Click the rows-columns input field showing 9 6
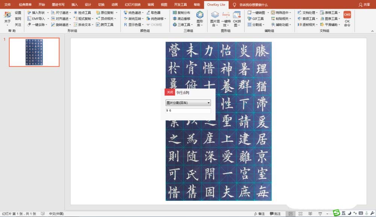The width and height of the screenshot is (376, 217). coord(188,111)
